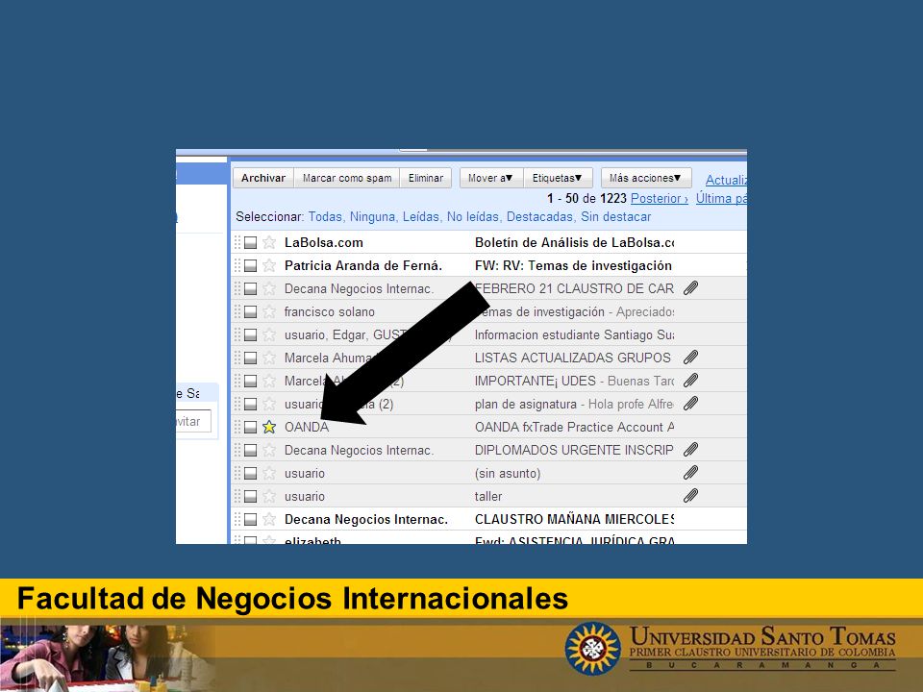Tick the Informacion estudiante Santiago email checkbox

pos(250,334)
